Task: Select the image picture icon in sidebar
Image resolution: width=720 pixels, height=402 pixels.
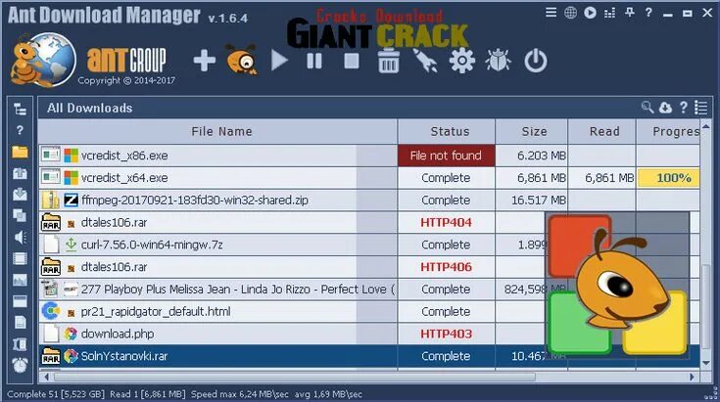Action: pyautogui.click(x=20, y=280)
